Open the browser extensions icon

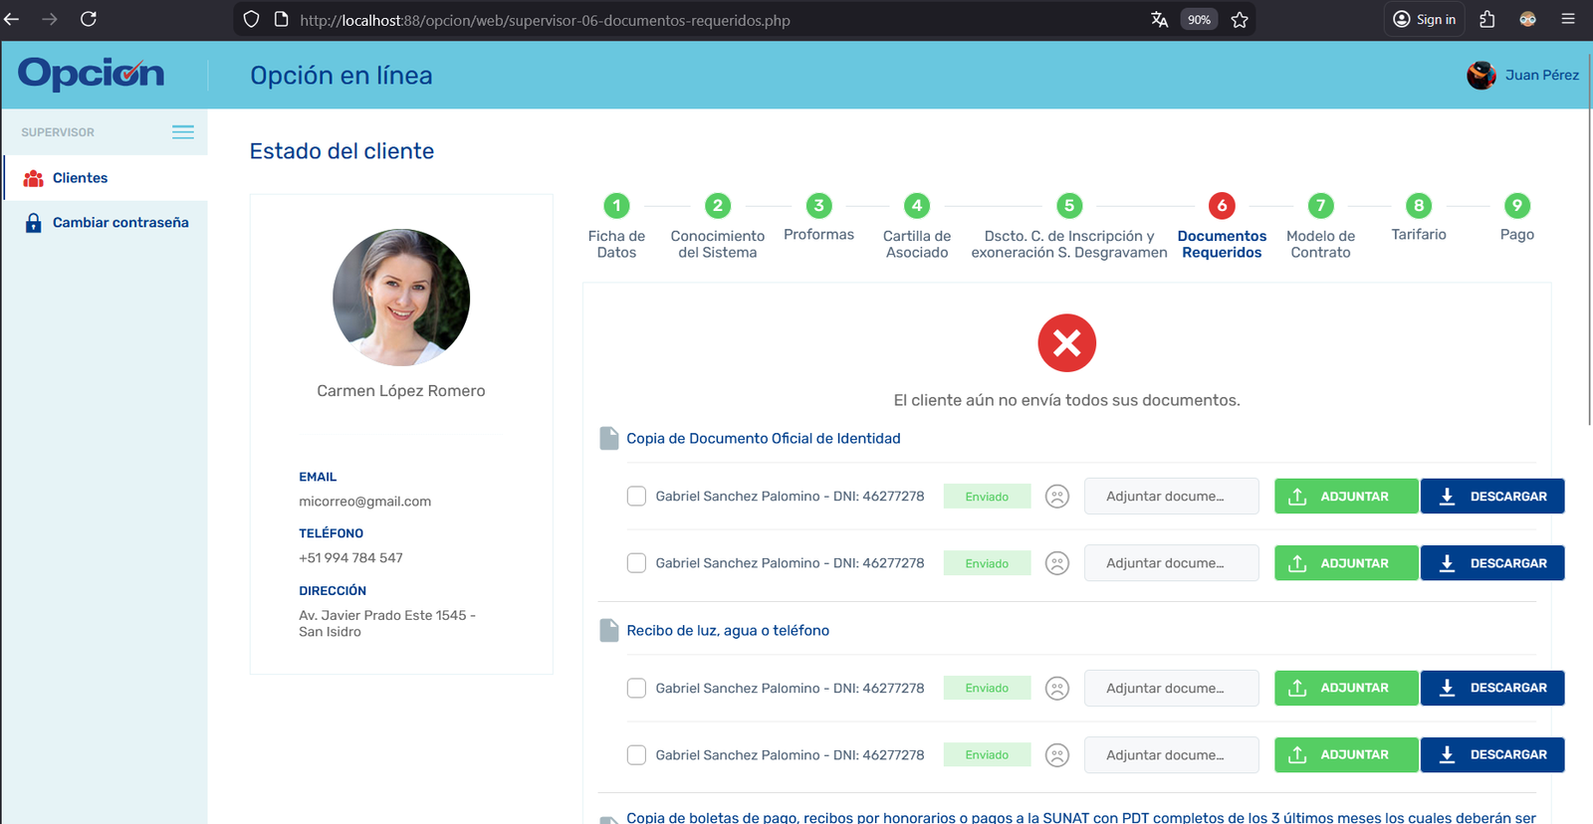pos(1487,19)
